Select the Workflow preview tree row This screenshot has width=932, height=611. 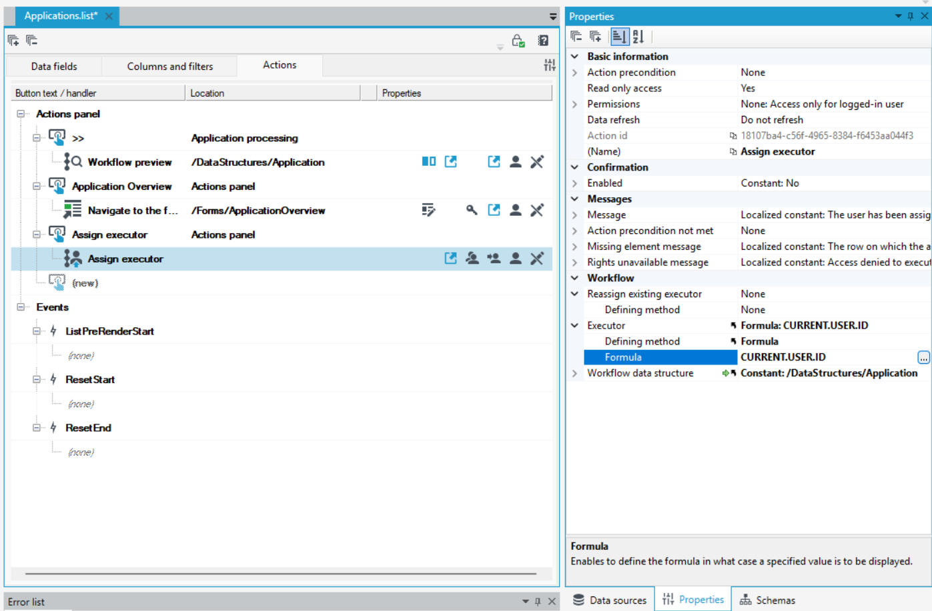point(282,162)
